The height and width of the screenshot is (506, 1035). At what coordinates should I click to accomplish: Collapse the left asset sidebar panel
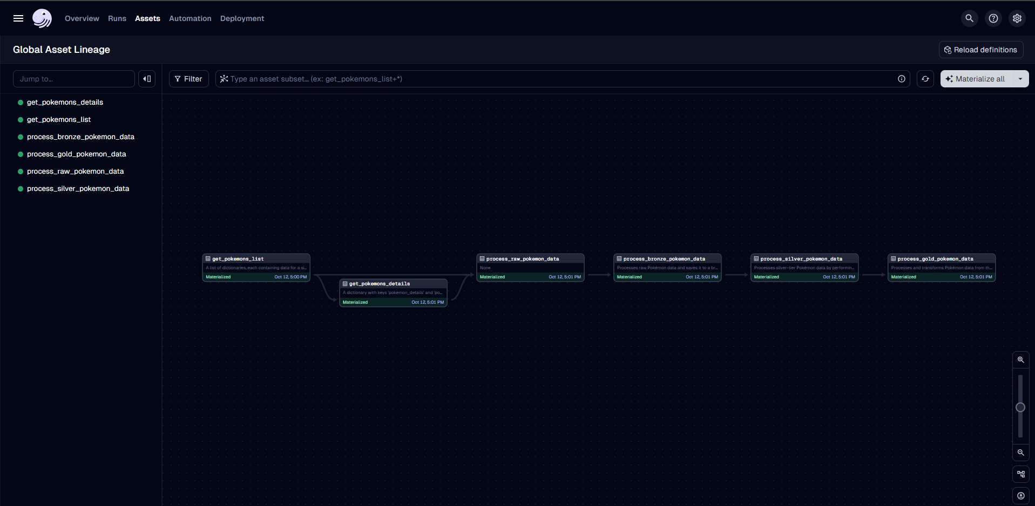[147, 79]
